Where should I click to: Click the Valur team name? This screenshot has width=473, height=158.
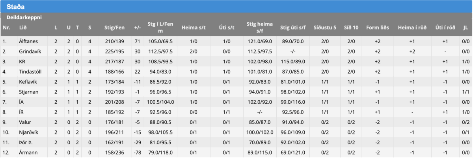point(24,123)
